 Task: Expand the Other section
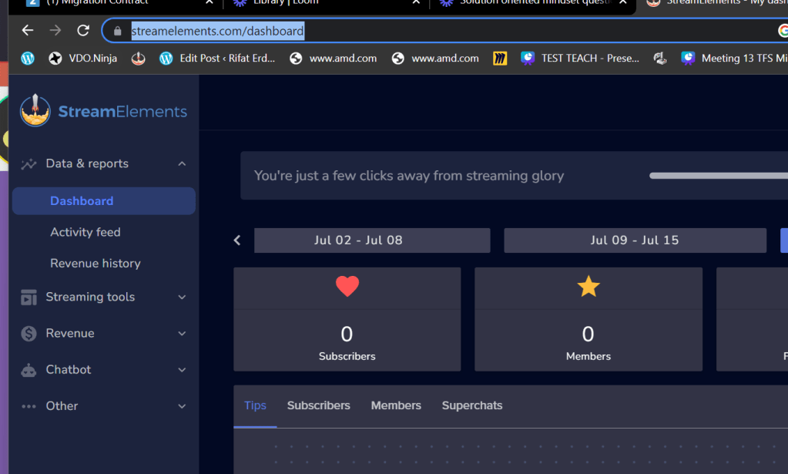tap(182, 406)
